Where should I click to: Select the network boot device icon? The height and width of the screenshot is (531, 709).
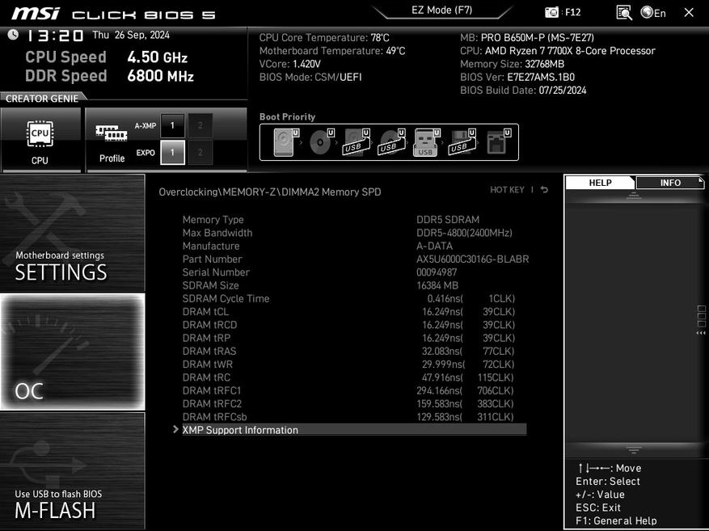[498, 142]
